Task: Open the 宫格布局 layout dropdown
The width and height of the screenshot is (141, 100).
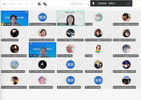Action: pos(77,4)
